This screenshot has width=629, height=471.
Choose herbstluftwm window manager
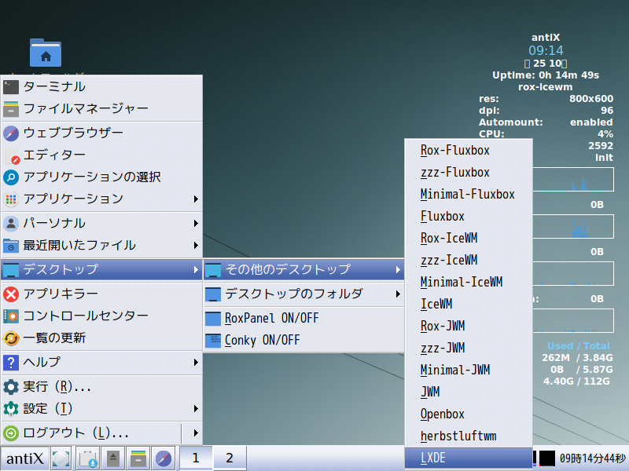pos(469,436)
